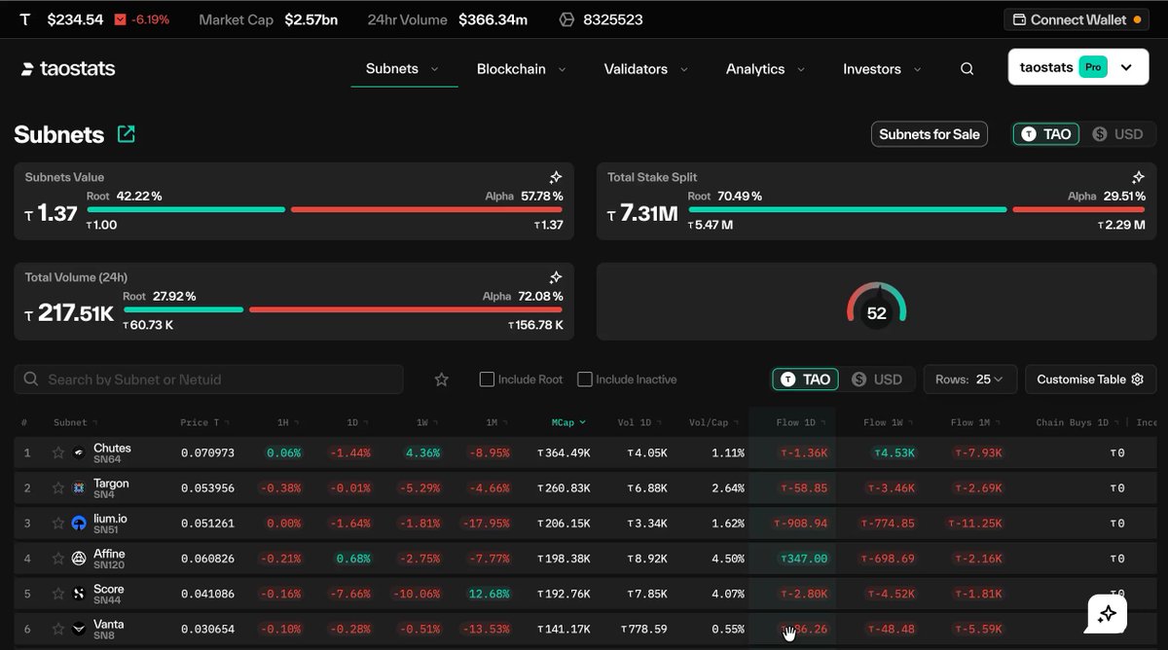The width and height of the screenshot is (1168, 650).
Task: Click sparkle icon on Total Volume card
Action: pos(556,277)
